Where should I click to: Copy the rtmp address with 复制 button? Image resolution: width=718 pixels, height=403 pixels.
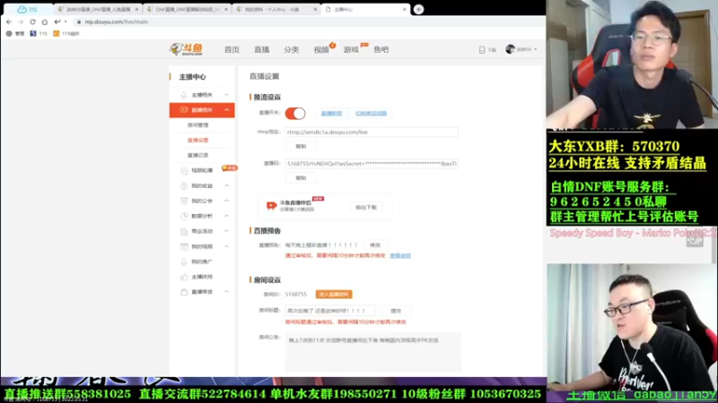301,146
